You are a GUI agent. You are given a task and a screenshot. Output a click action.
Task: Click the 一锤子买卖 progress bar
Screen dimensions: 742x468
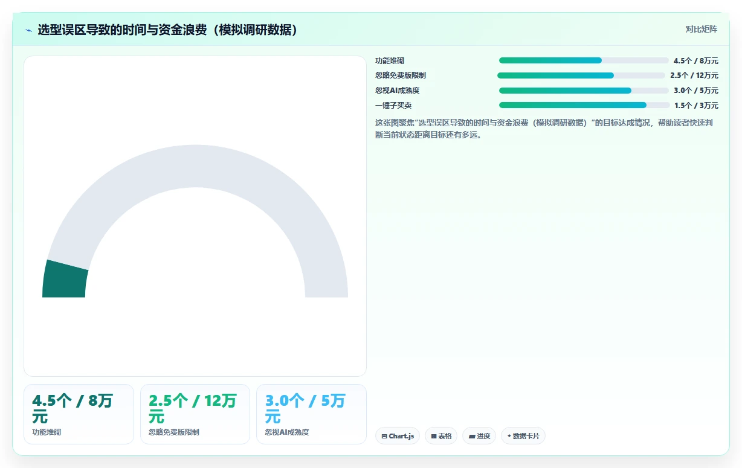point(584,105)
